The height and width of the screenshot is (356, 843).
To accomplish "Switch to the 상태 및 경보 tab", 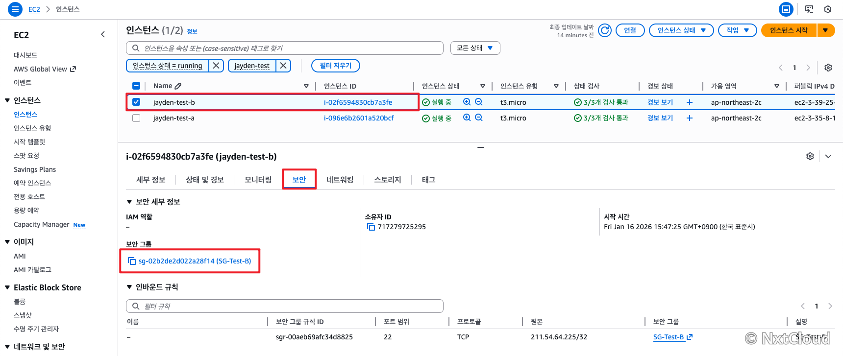I will 205,180.
